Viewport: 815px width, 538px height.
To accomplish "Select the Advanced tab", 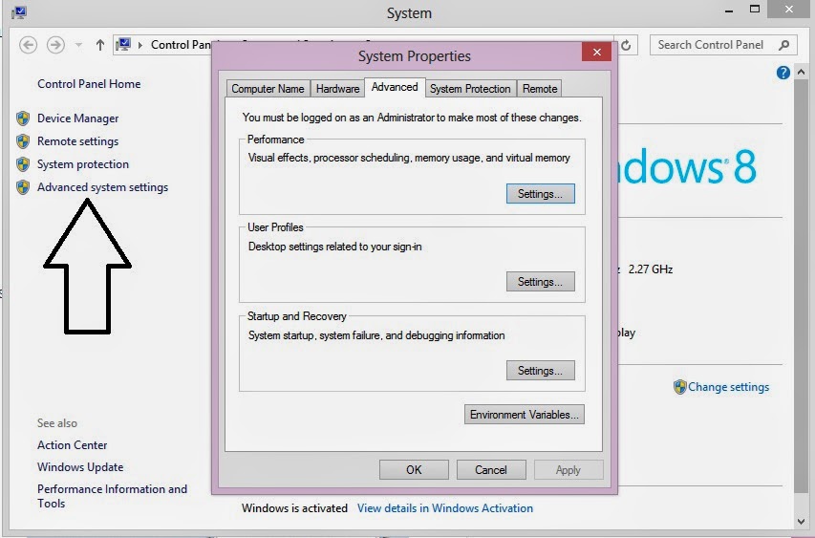I will point(395,87).
